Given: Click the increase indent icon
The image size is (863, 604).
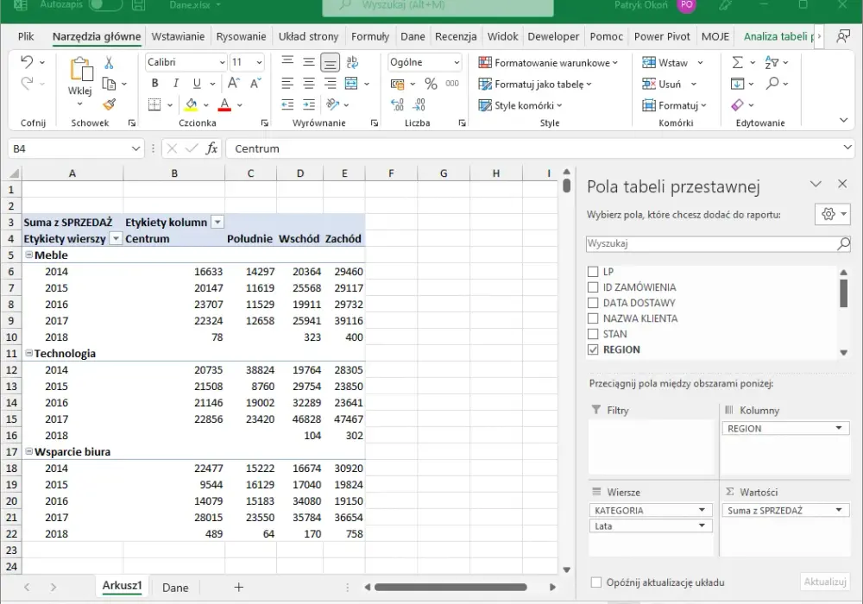Looking at the screenshot, I should [x=309, y=104].
